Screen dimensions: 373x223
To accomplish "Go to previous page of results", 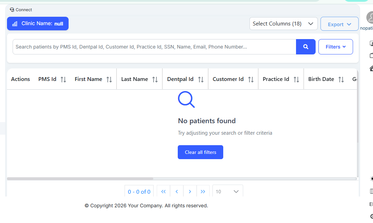I will pos(177,192).
